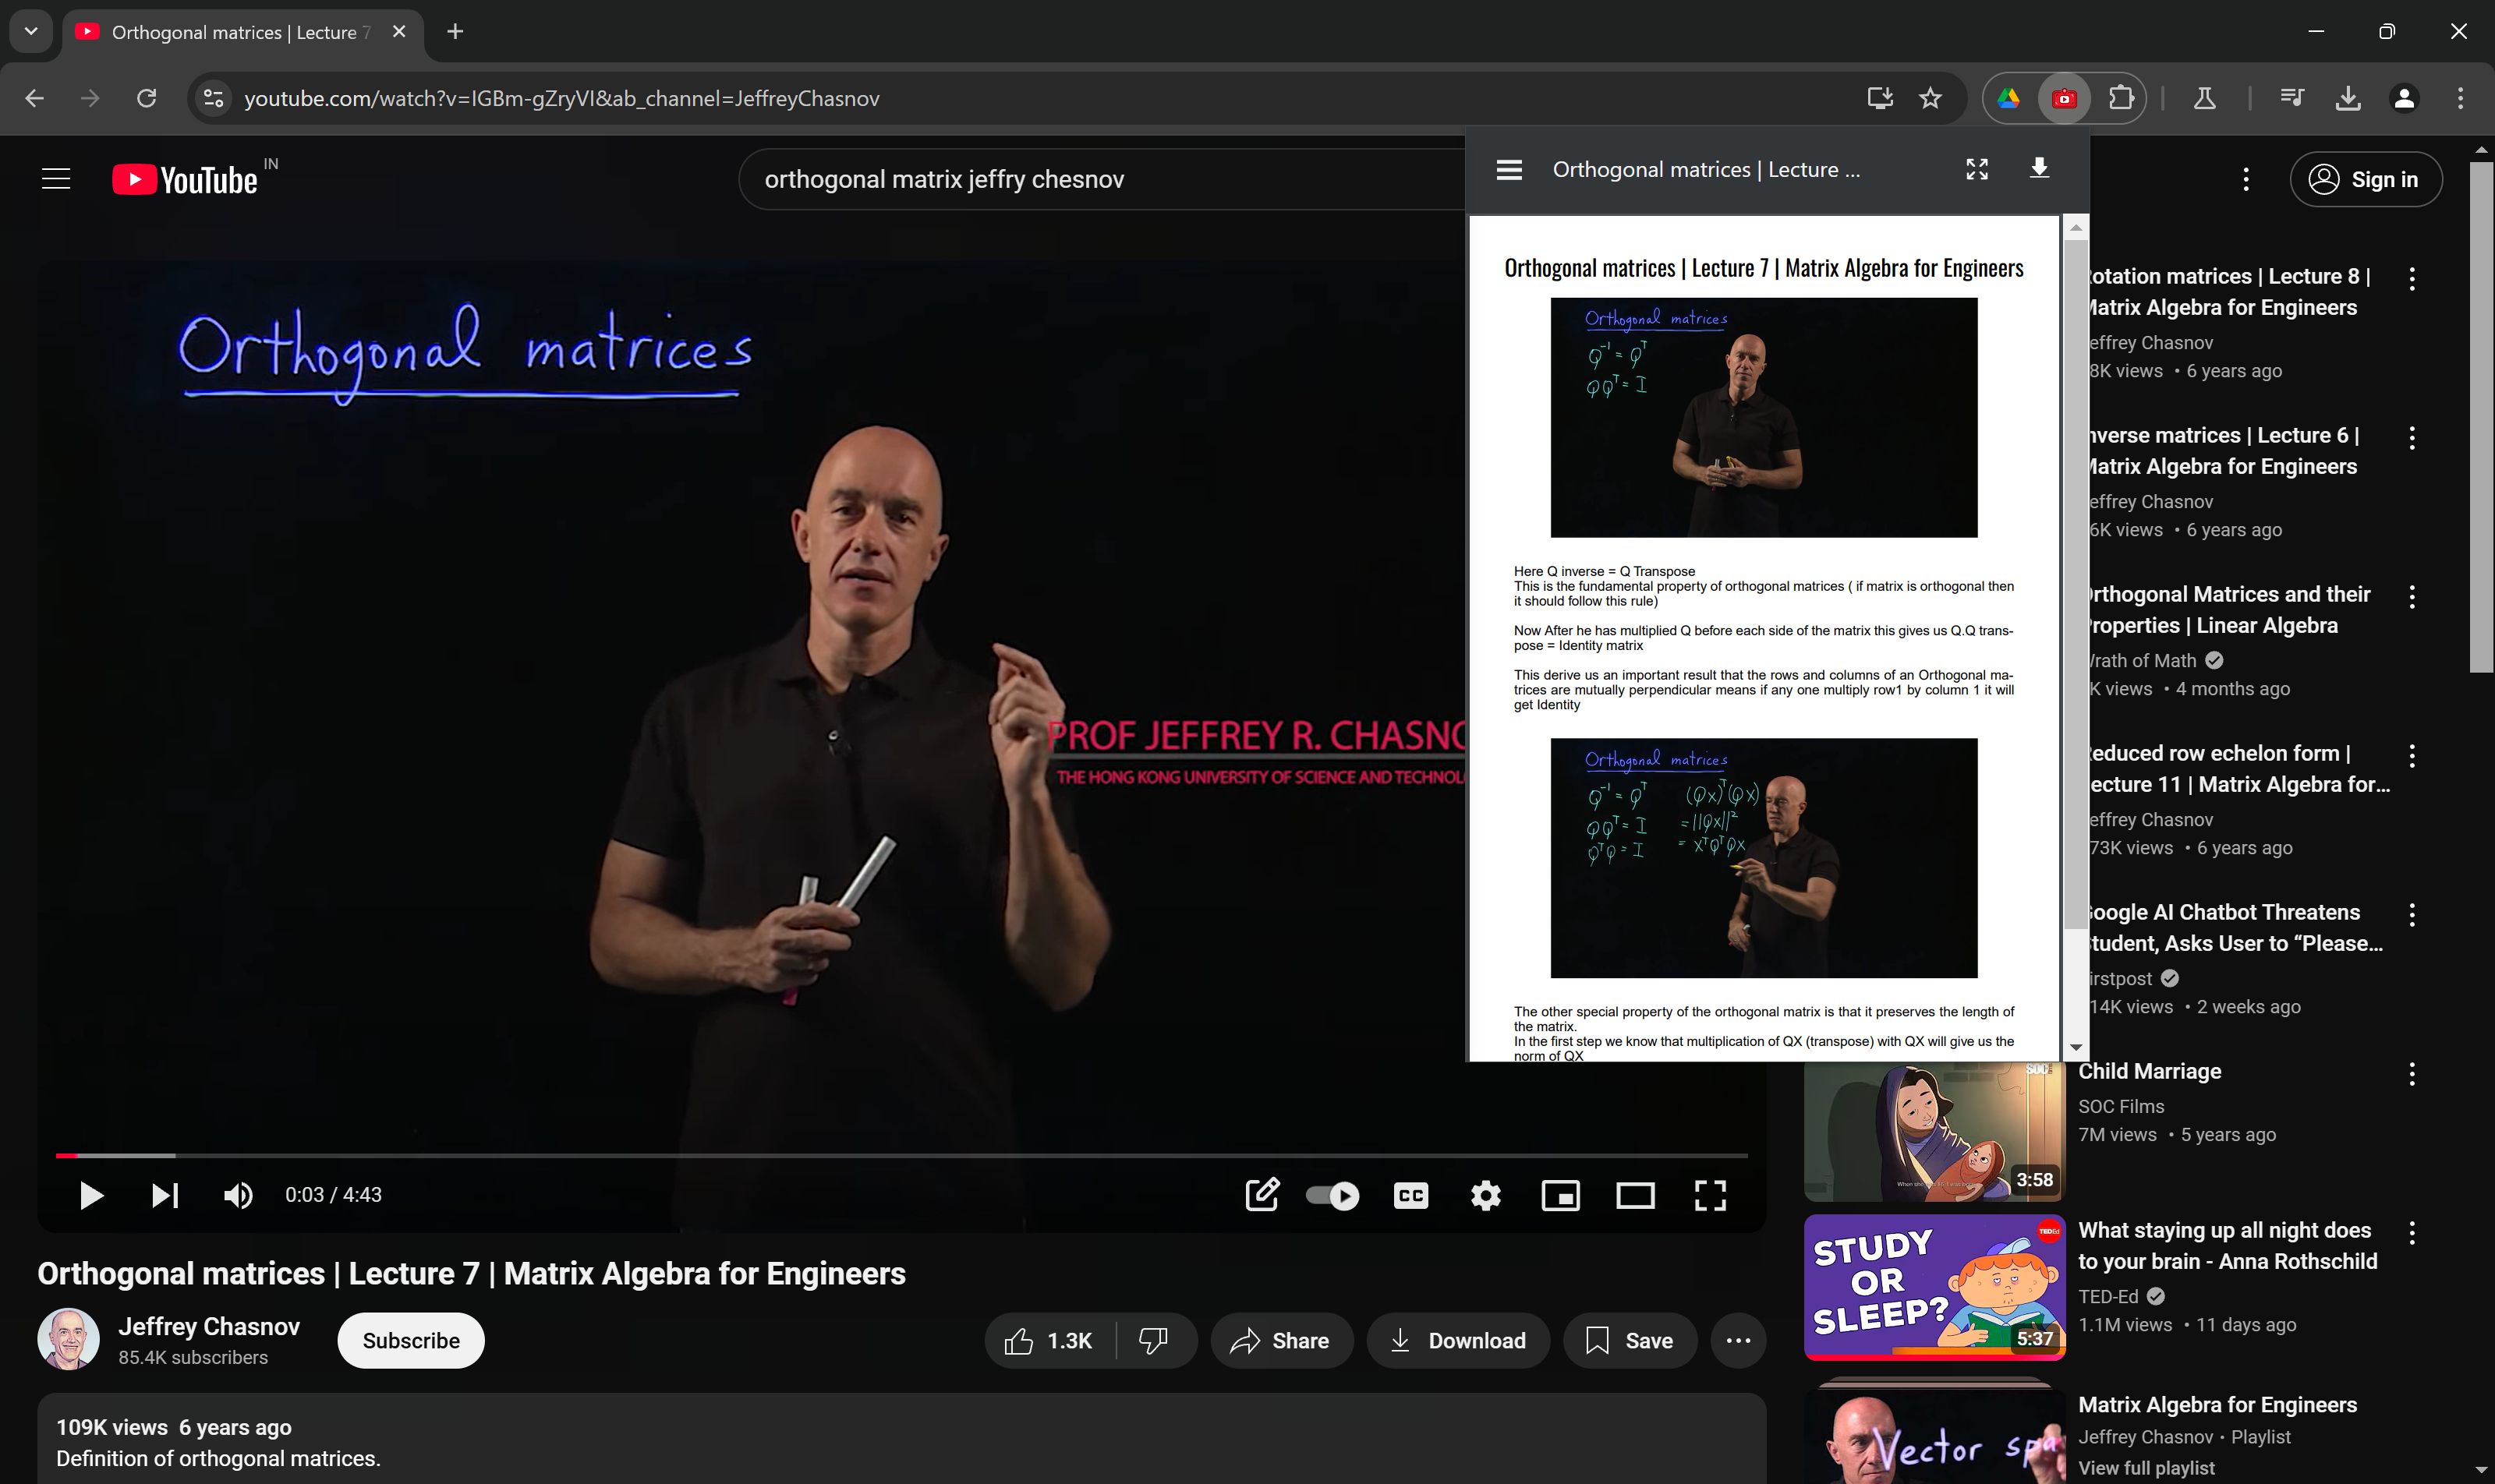Subscribe to Jeffrey Chasnov's channel

[x=411, y=1341]
